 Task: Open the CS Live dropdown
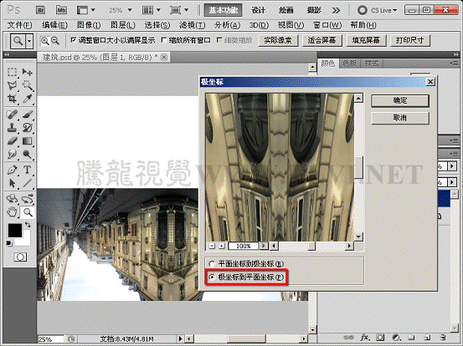point(377,10)
